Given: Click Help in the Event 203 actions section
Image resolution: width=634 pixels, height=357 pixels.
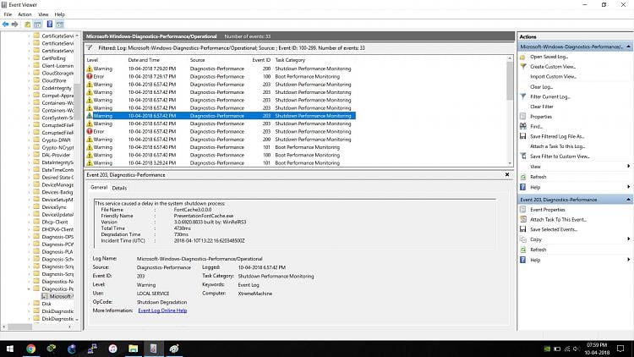Looking at the screenshot, I should click(535, 260).
